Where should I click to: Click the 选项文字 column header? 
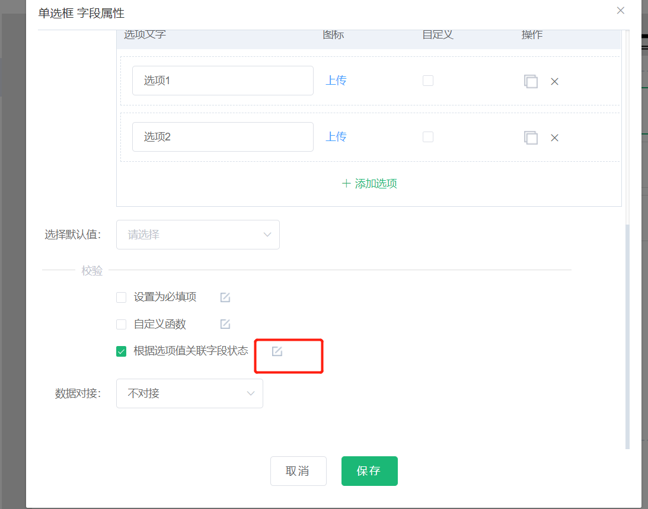(145, 35)
